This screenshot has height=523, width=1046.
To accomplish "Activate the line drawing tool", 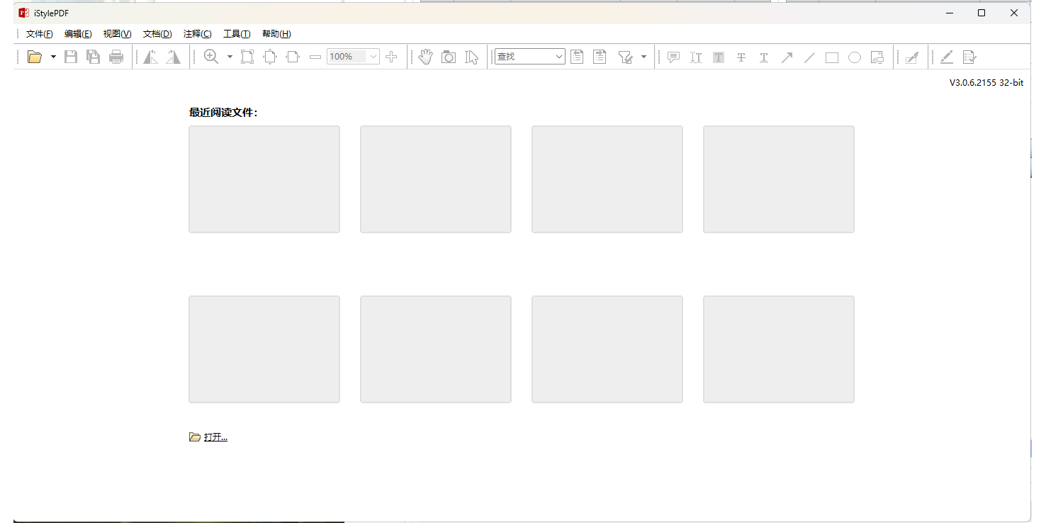I will pyautogui.click(x=809, y=57).
